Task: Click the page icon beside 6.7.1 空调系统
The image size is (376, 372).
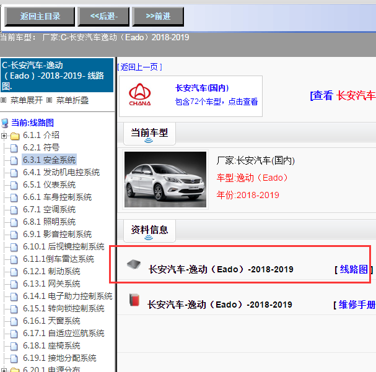Action: [14, 210]
